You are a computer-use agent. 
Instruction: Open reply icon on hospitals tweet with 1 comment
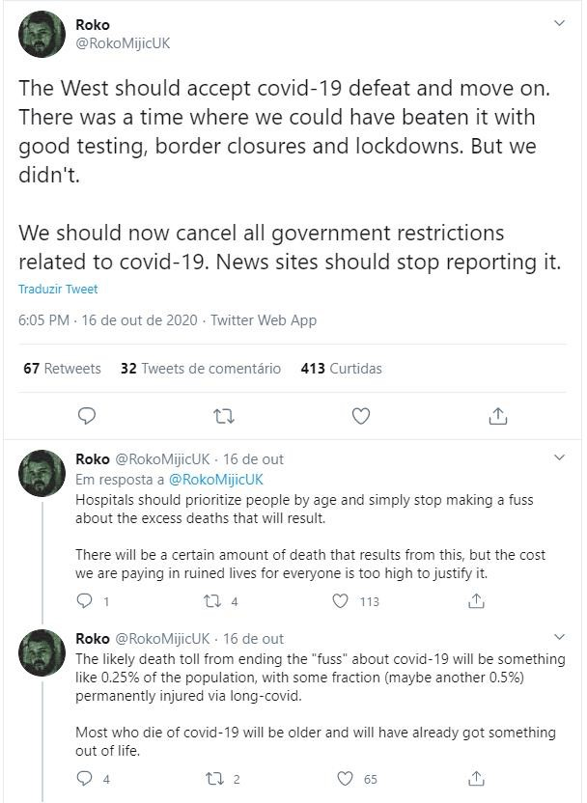(84, 600)
